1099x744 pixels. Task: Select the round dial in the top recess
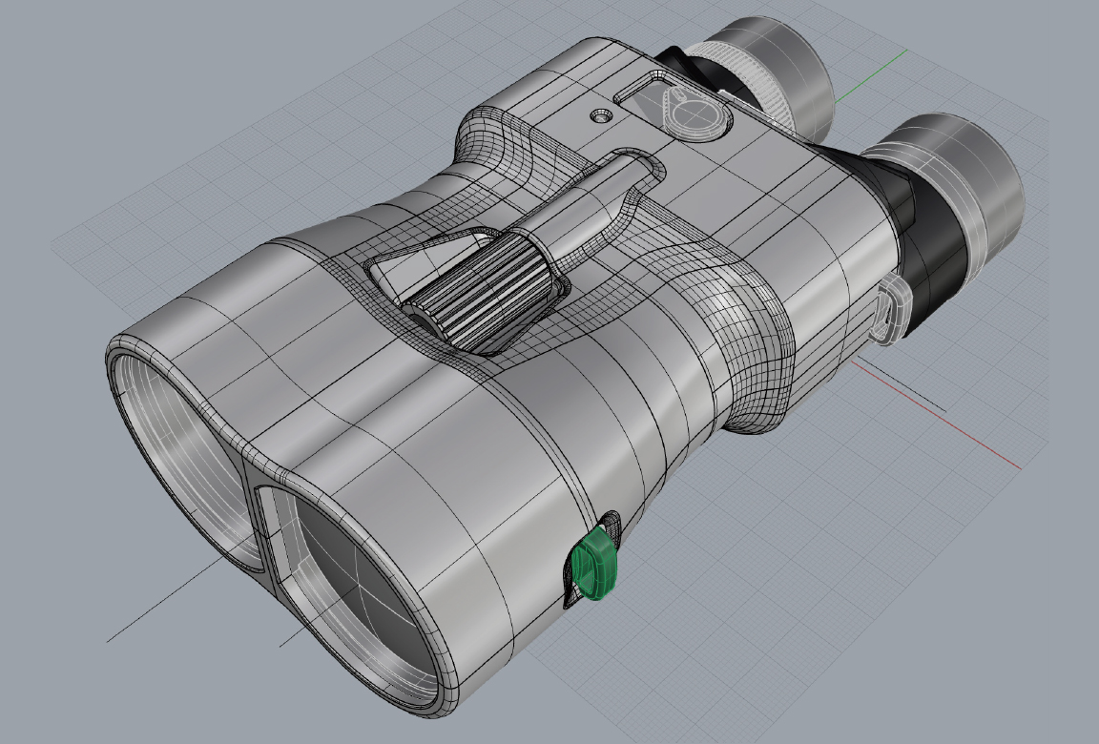(x=695, y=114)
